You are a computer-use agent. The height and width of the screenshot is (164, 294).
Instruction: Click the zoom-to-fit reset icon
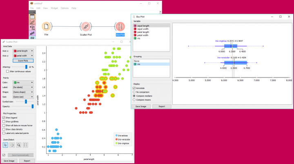pos(25,145)
